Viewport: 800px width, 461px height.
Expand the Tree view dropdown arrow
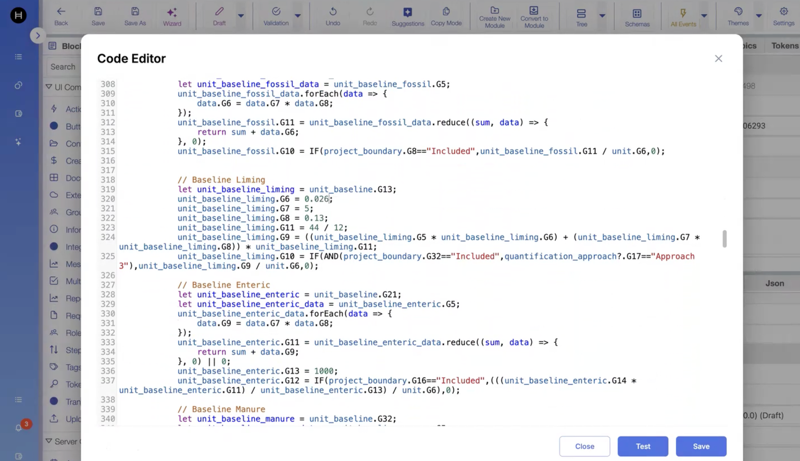click(x=602, y=16)
